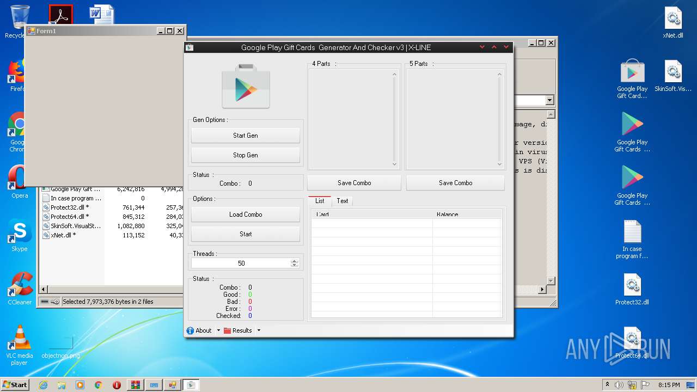Image resolution: width=697 pixels, height=392 pixels.
Task: Open File Explorer from taskbar
Action: point(62,385)
